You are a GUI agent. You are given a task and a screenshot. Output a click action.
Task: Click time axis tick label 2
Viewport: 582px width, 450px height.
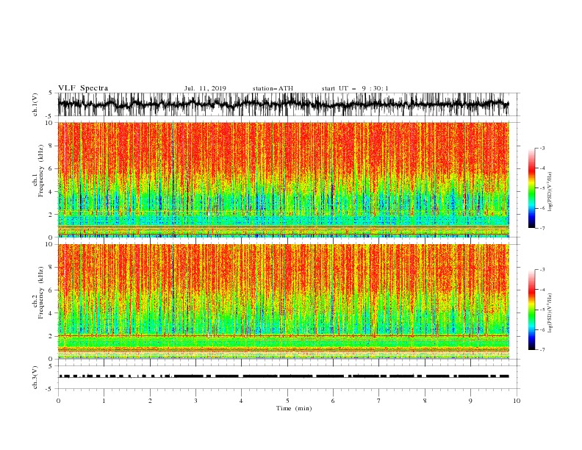pos(150,401)
